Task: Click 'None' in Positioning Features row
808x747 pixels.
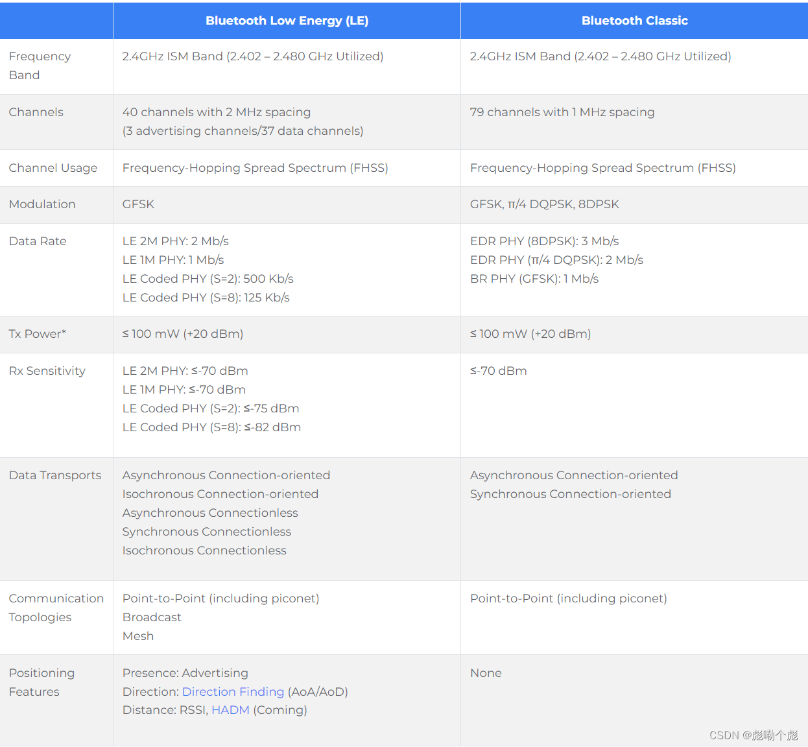Action: pyautogui.click(x=486, y=673)
